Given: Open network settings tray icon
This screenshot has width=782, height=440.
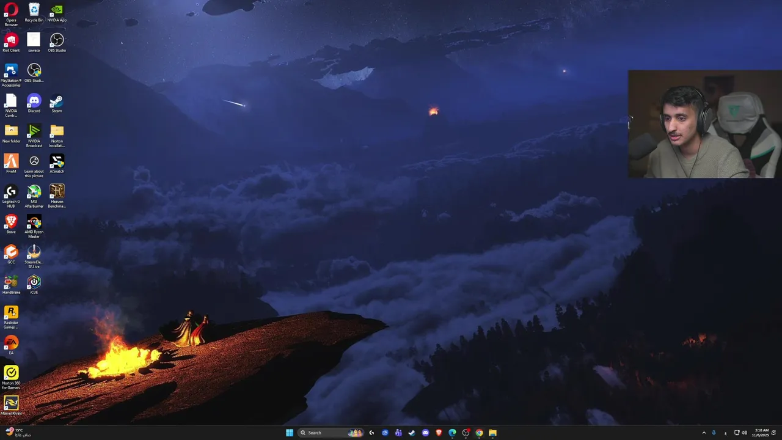Looking at the screenshot, I should pos(737,433).
